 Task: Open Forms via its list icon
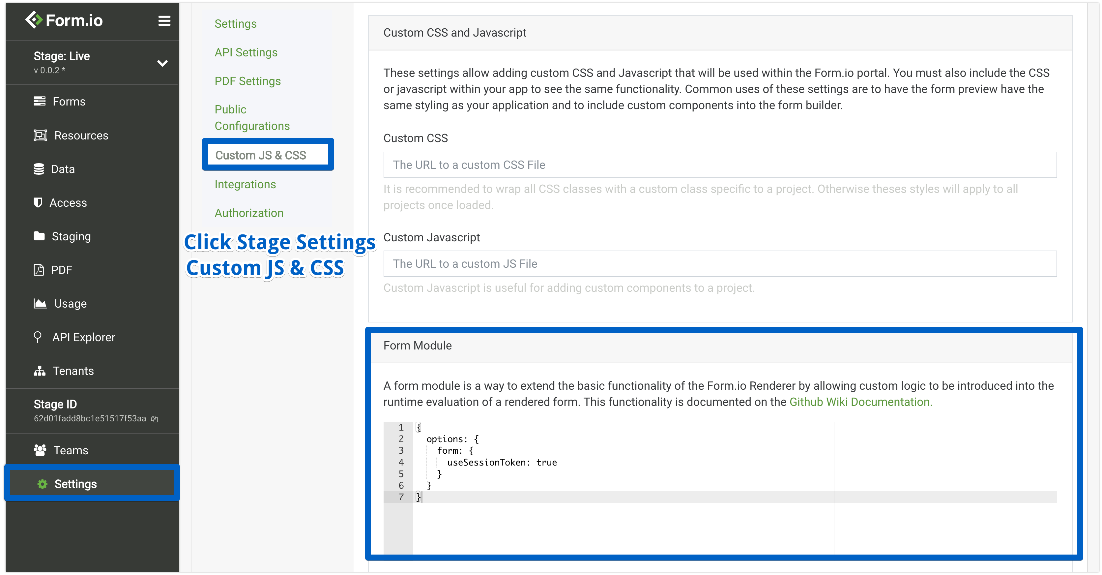pos(39,101)
